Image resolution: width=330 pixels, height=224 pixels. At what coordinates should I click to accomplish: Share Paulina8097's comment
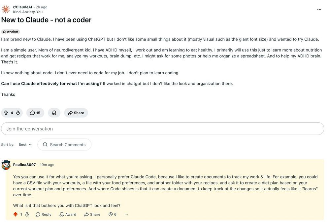92,214
